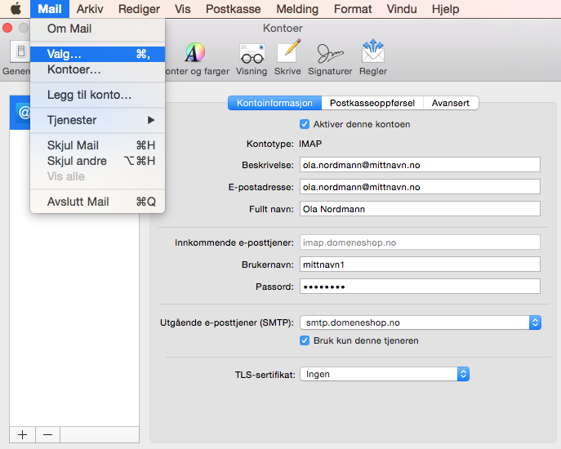561x449 pixels.
Task: Choose Skjul Mail menu item
Action: click(x=98, y=145)
